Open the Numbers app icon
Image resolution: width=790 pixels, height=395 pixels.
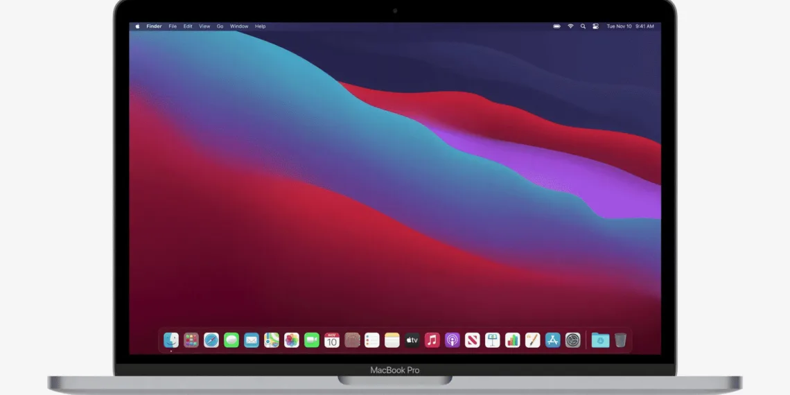point(512,340)
